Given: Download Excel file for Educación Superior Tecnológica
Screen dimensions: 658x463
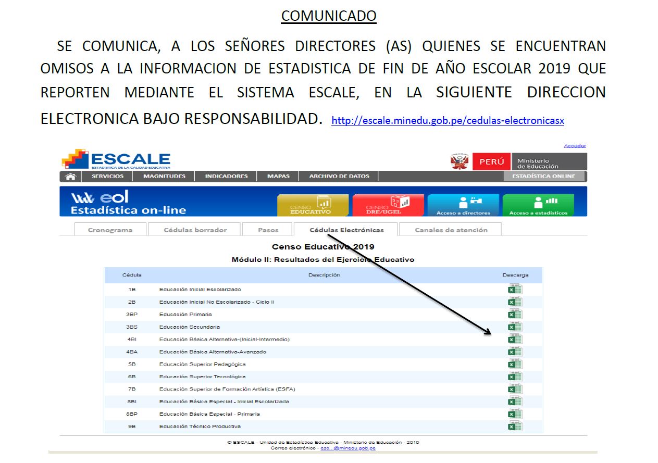Looking at the screenshot, I should [x=515, y=377].
